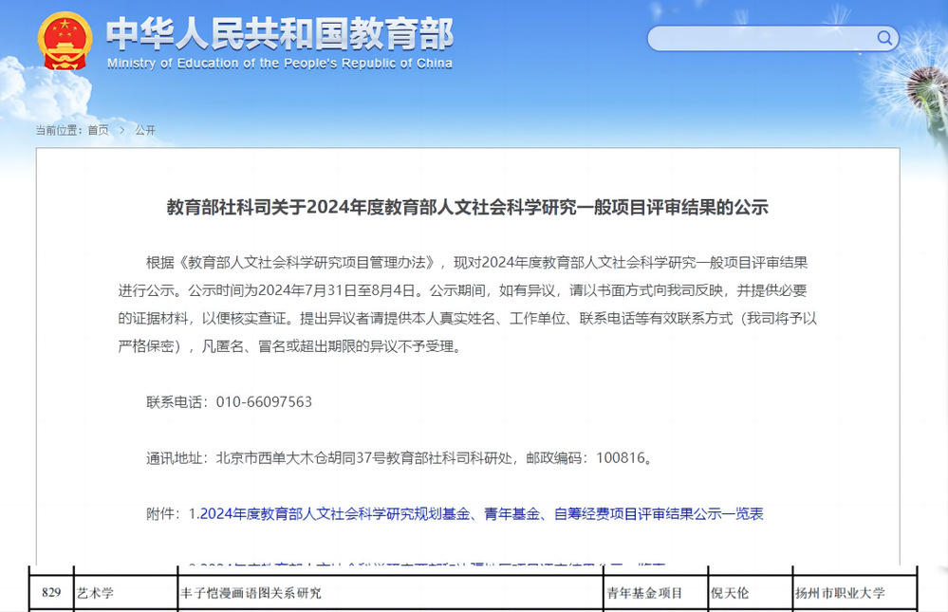Select table cell with number 829

tap(51, 593)
